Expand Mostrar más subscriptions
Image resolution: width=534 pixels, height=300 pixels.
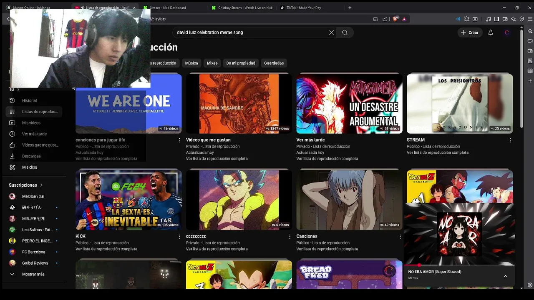tap(34, 274)
